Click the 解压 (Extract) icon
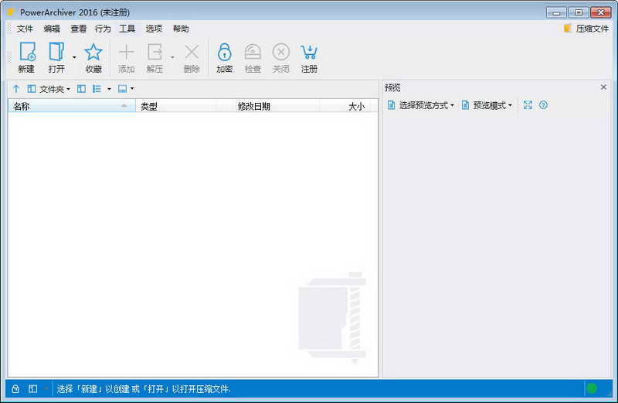Viewport: 618px width, 403px height. coord(154,57)
